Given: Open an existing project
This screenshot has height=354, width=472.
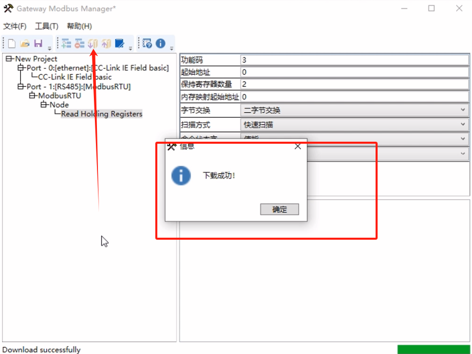Looking at the screenshot, I should click(x=24, y=43).
